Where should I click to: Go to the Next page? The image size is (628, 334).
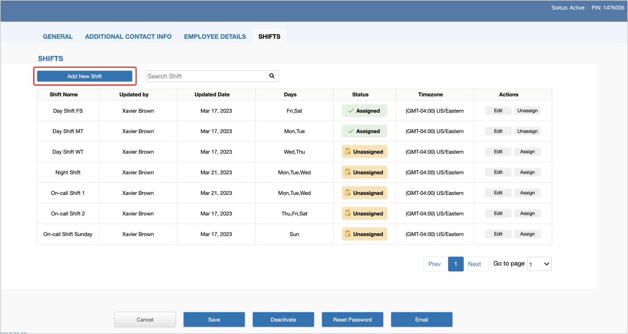[x=474, y=264]
